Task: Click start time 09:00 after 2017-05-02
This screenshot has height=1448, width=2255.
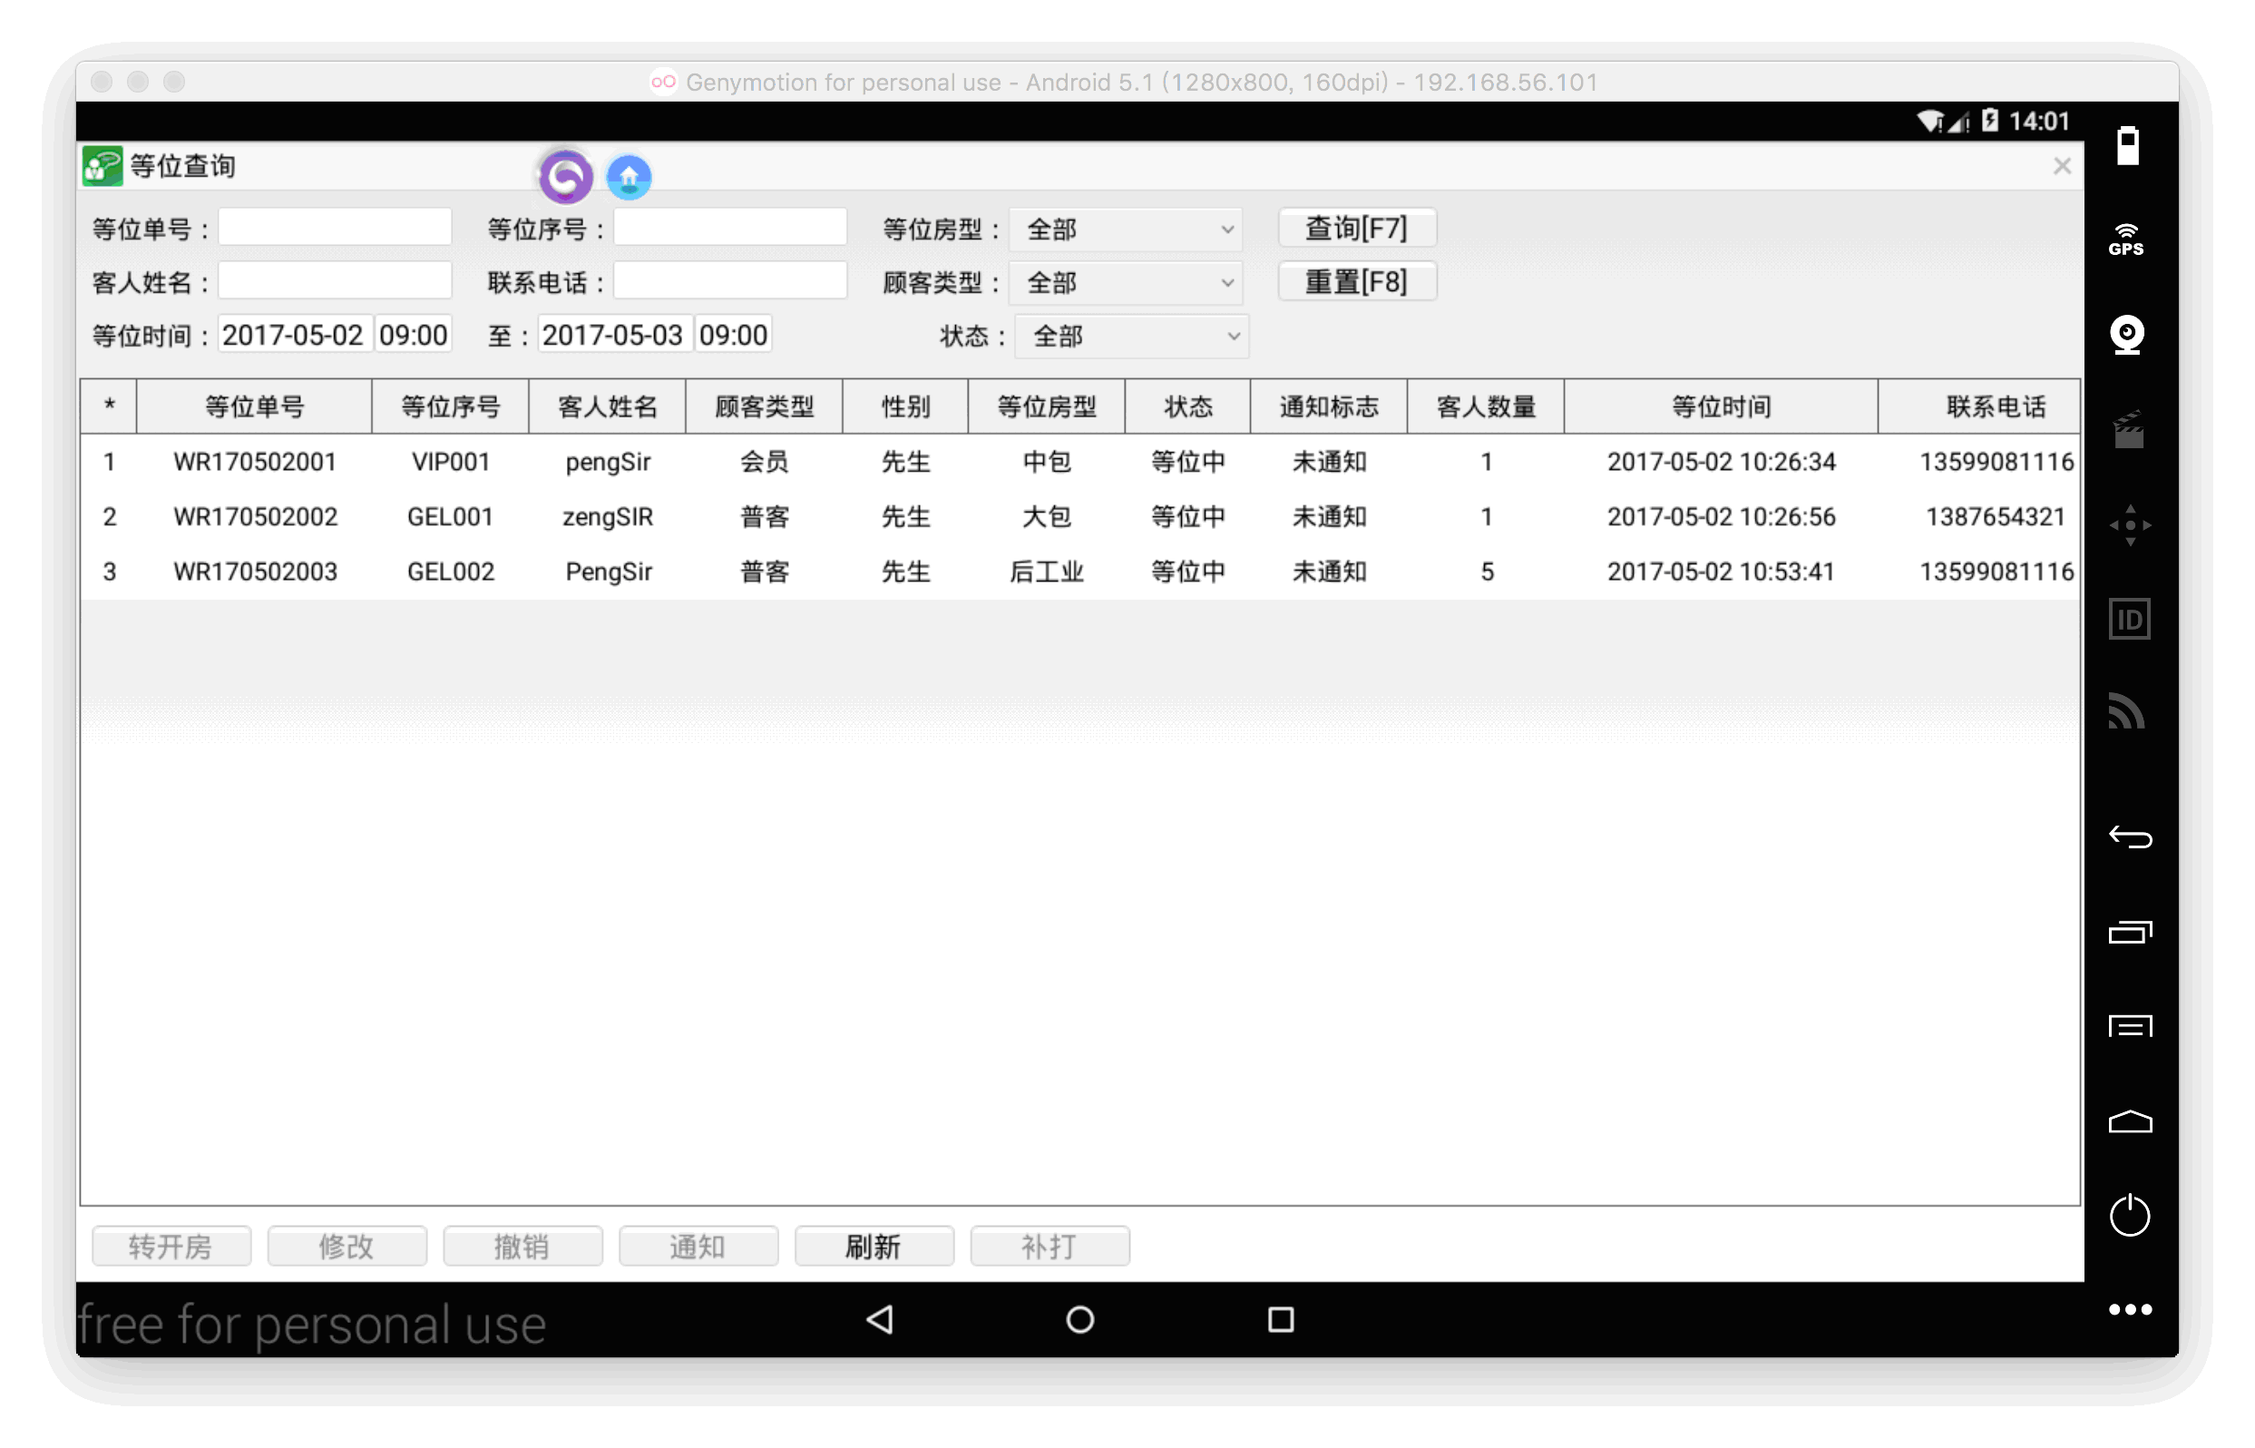Action: [x=414, y=335]
